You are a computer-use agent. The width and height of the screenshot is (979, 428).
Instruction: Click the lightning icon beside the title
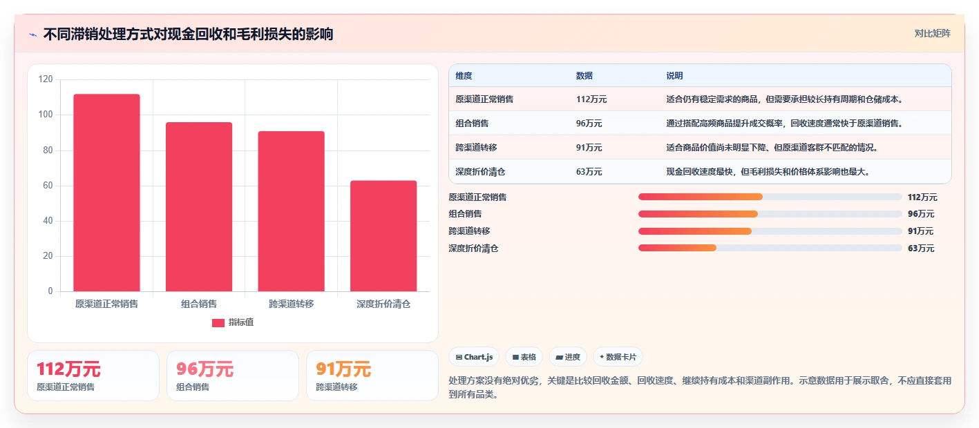(33, 35)
